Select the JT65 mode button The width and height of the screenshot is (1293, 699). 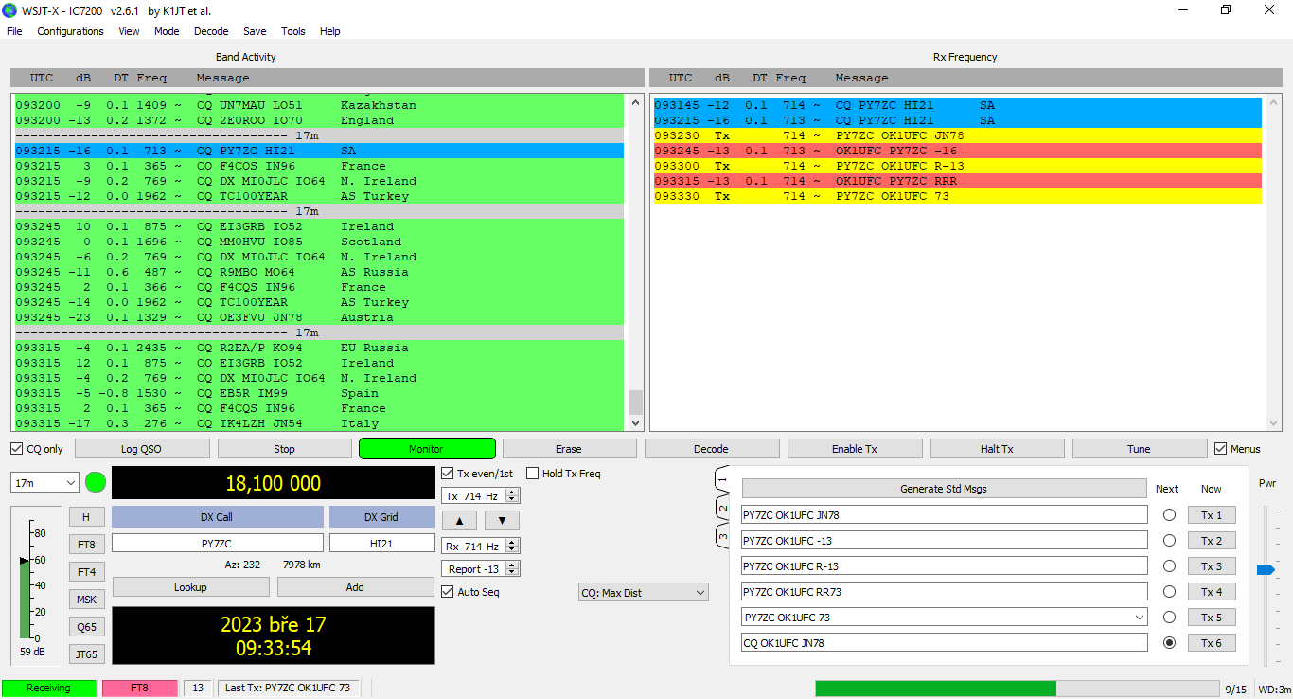pyautogui.click(x=86, y=654)
